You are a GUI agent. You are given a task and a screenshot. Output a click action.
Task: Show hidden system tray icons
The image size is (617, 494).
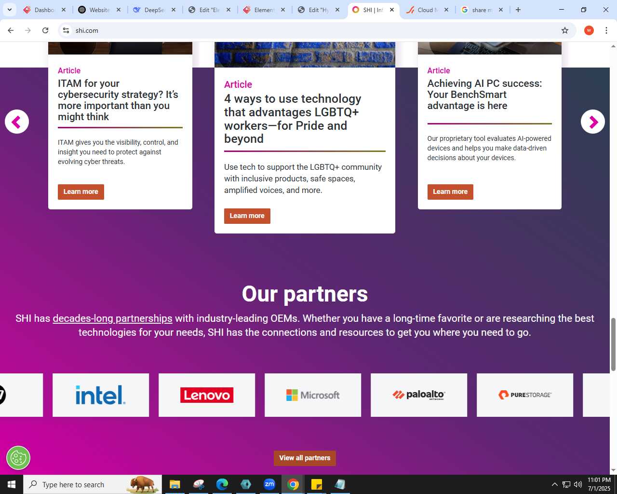click(x=554, y=484)
